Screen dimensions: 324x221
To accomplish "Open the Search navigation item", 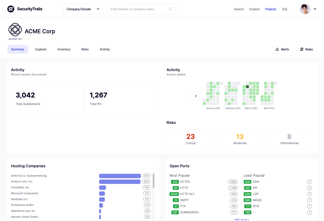I will coord(239,9).
